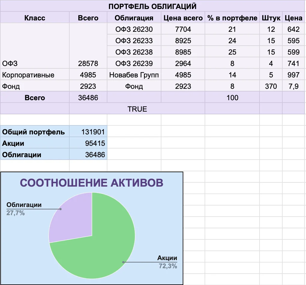
Task: Click the Новабев Групп cell
Action: pyautogui.click(x=134, y=75)
